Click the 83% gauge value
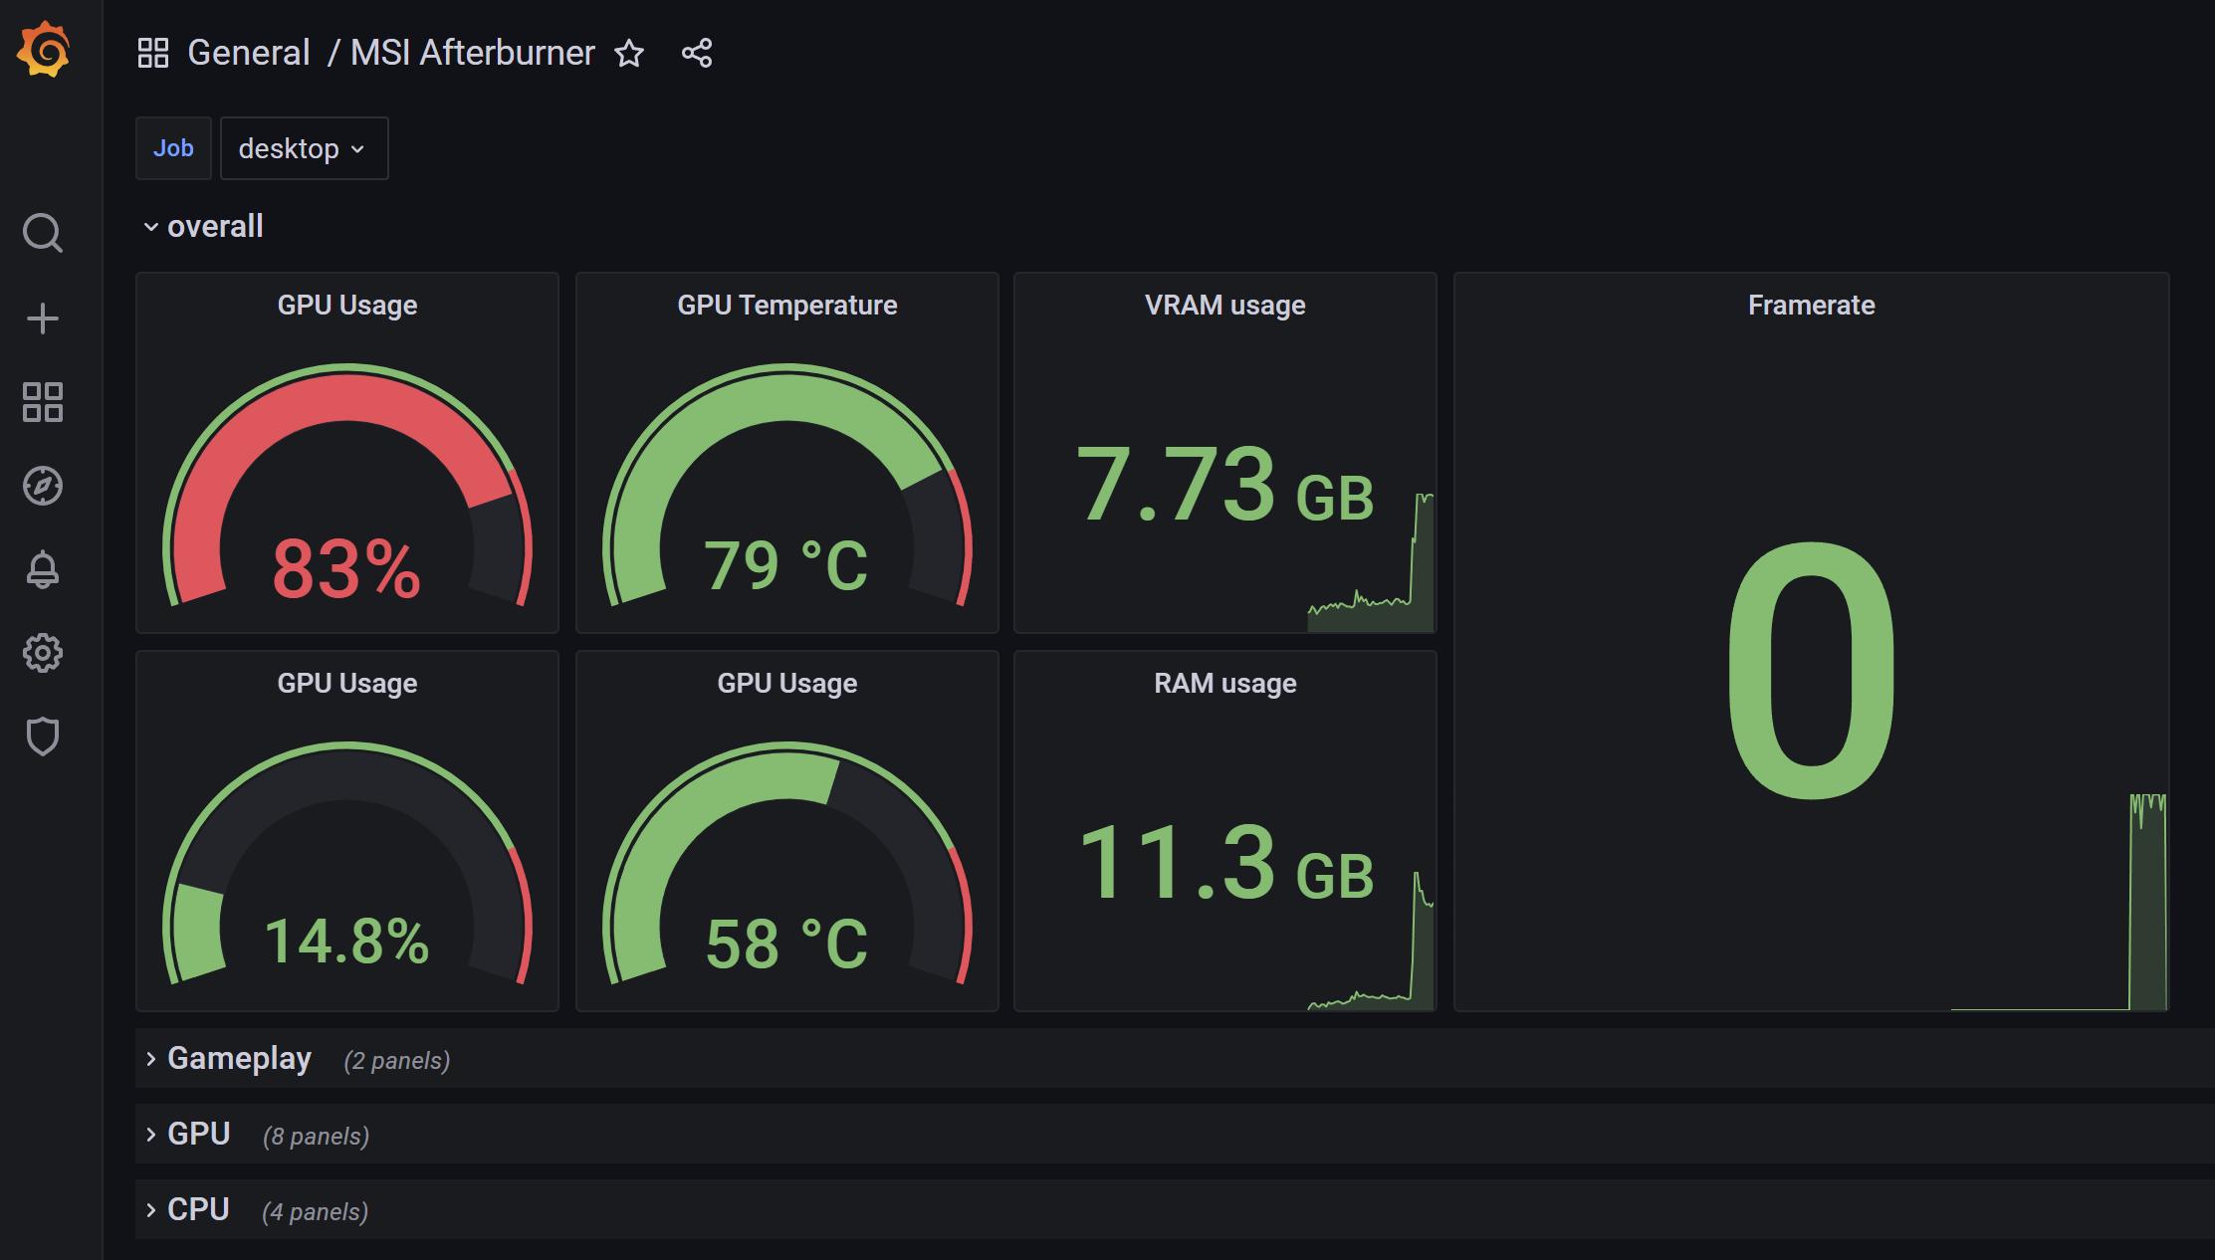2215x1260 pixels. [x=346, y=569]
